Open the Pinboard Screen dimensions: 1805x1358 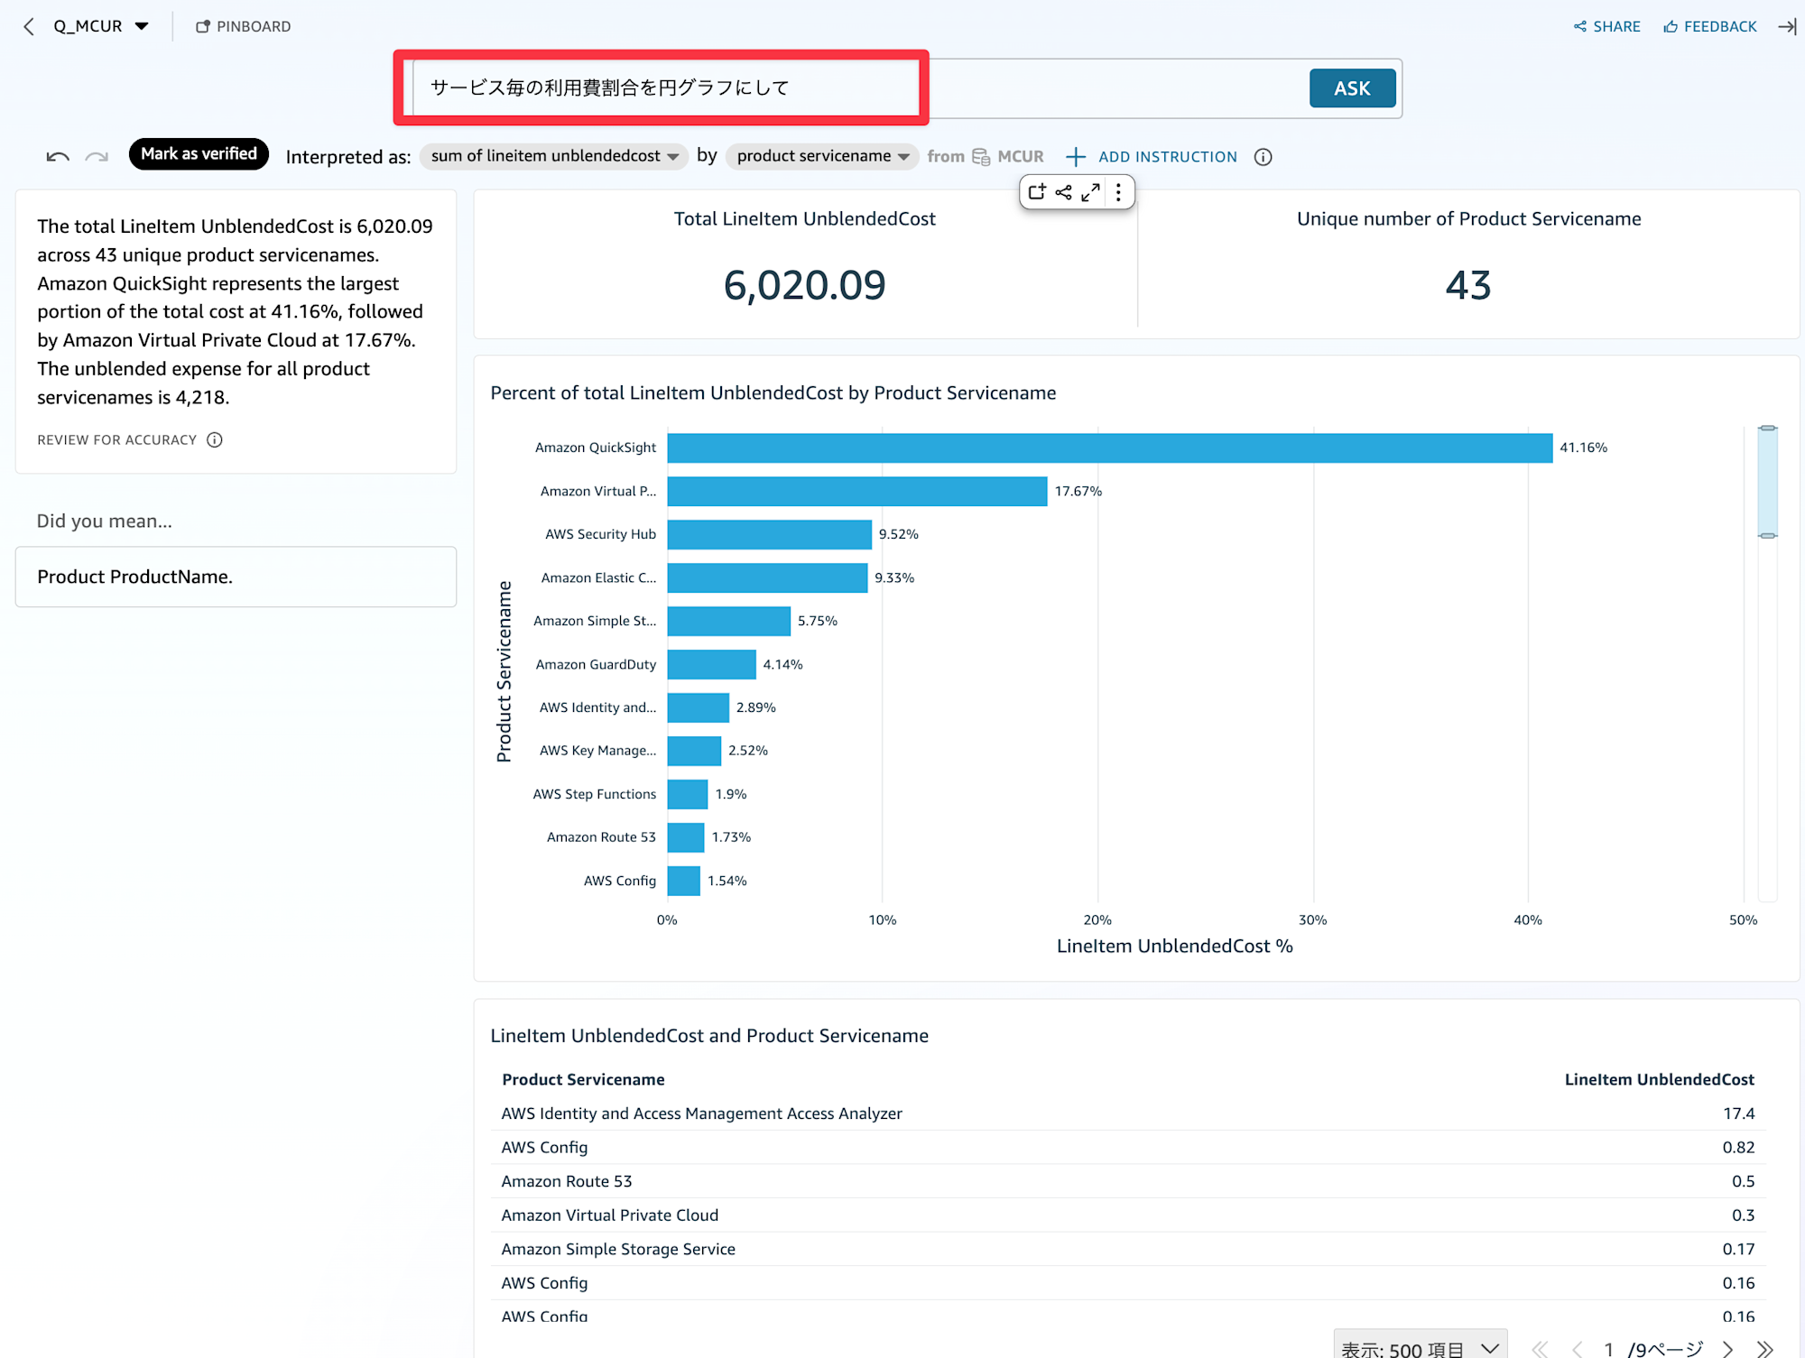point(244,26)
